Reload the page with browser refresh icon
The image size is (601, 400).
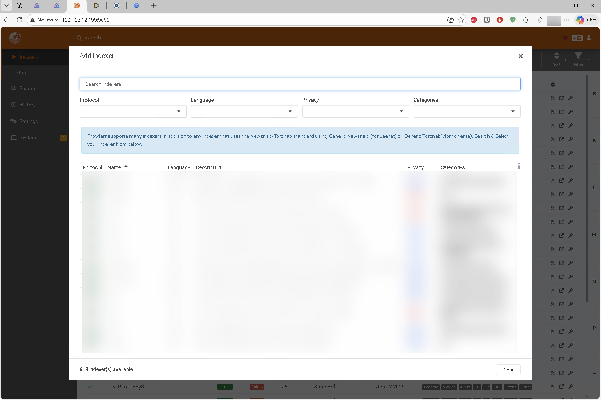coord(20,20)
